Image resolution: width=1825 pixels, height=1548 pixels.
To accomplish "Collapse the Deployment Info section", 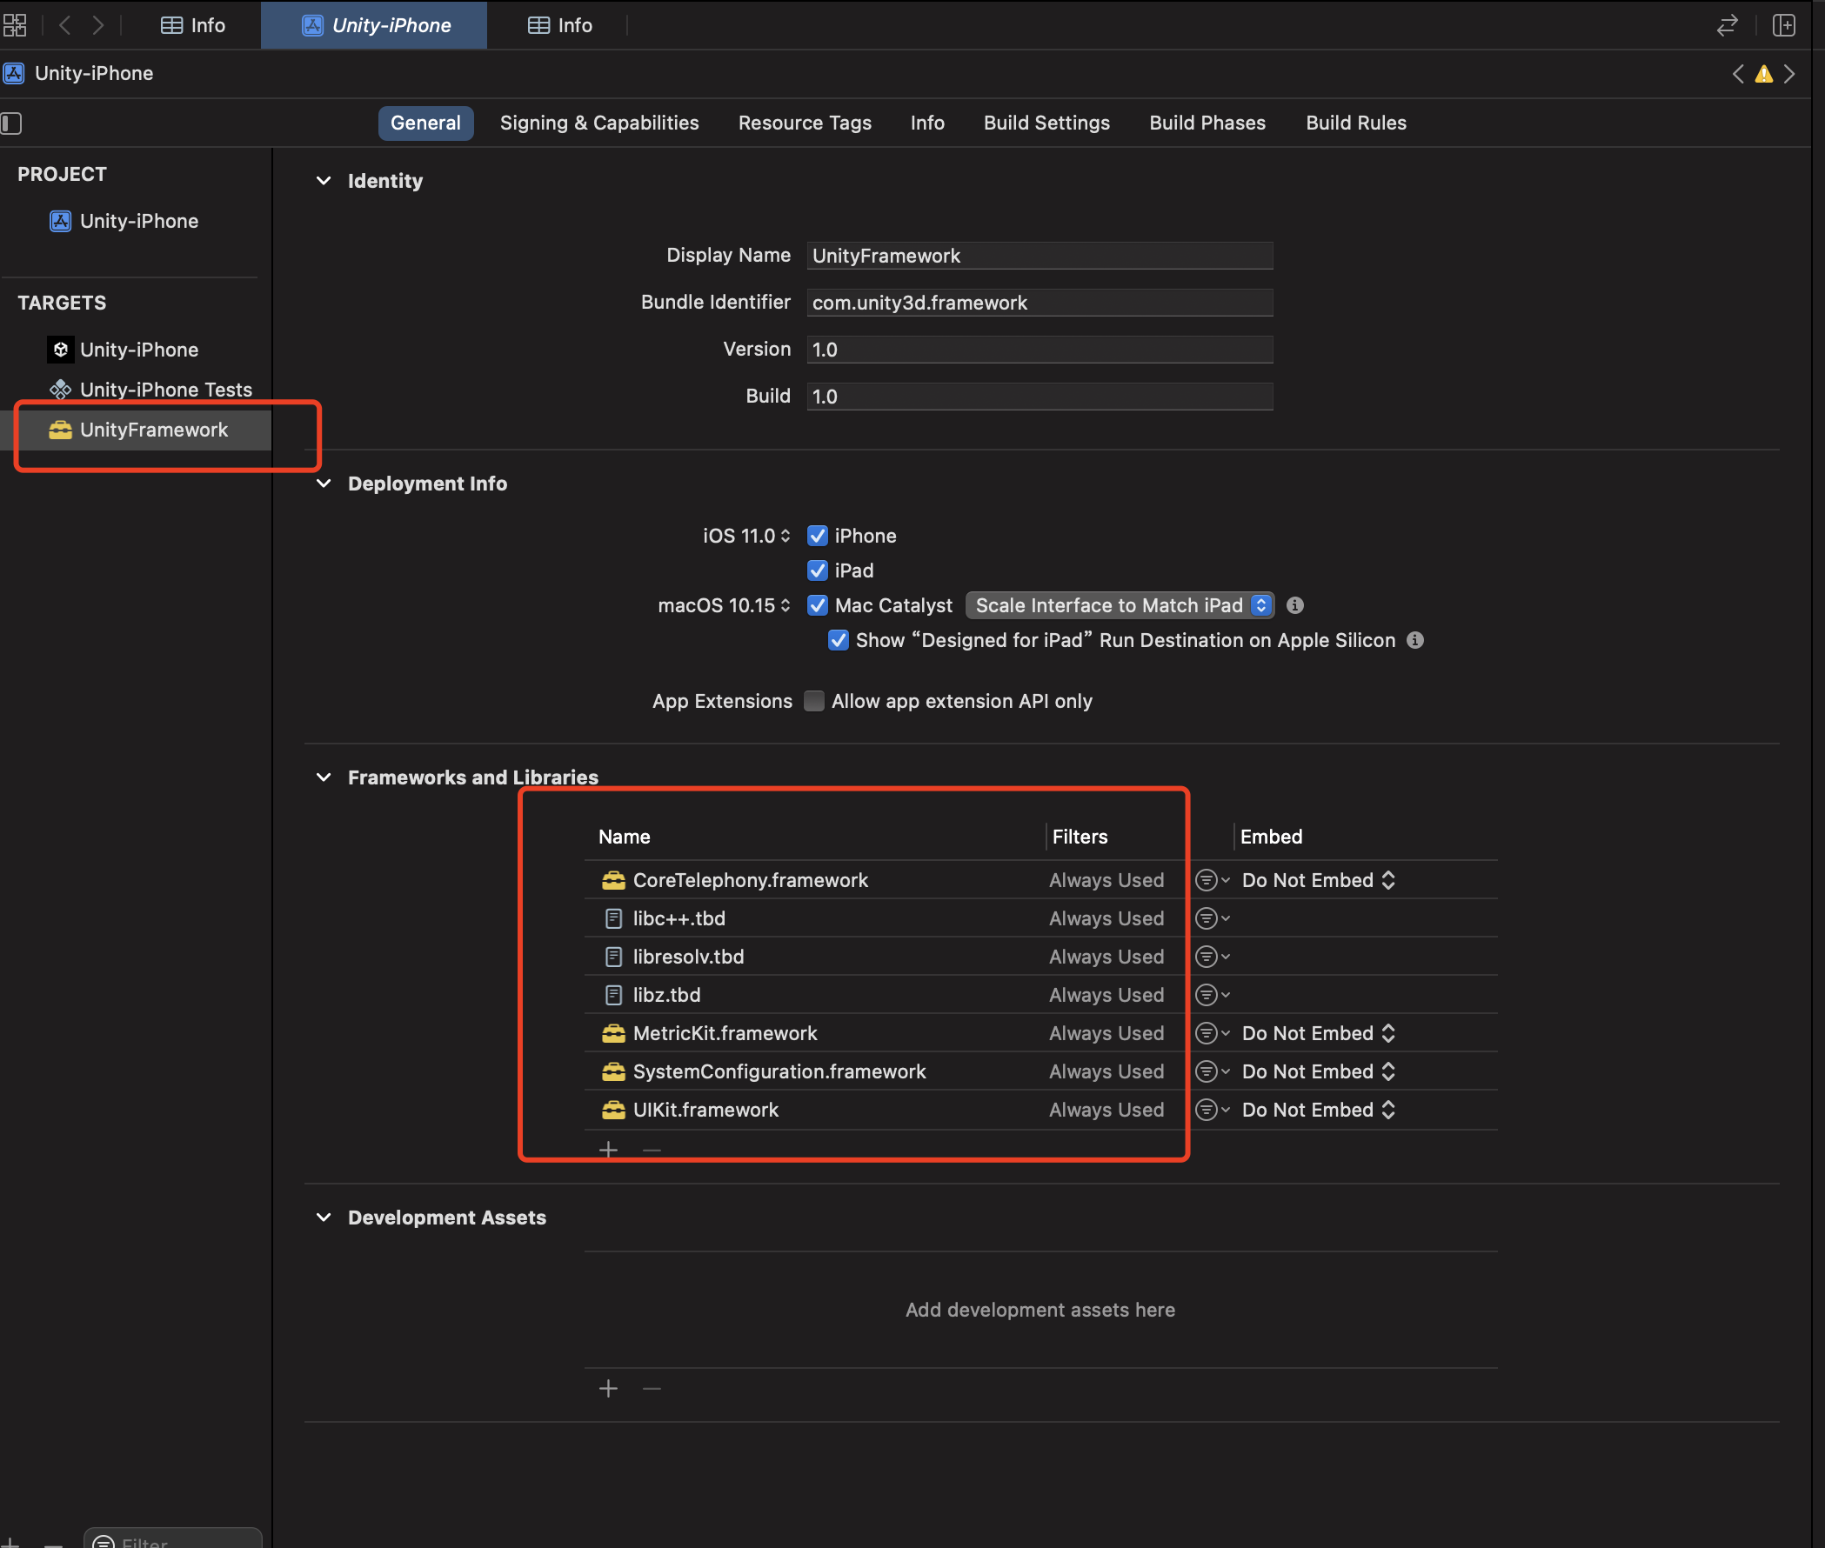I will [x=324, y=484].
